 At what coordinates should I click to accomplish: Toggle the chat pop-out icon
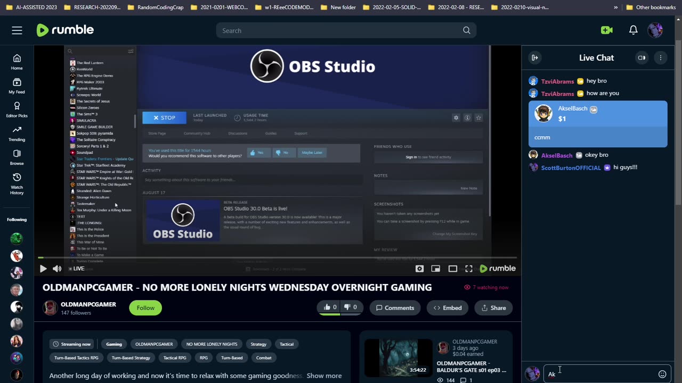point(642,57)
